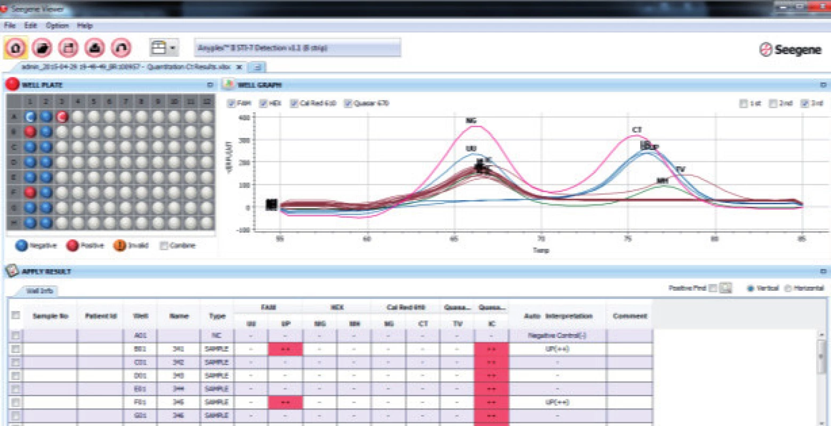Click the Patient Id column header

tap(100, 316)
